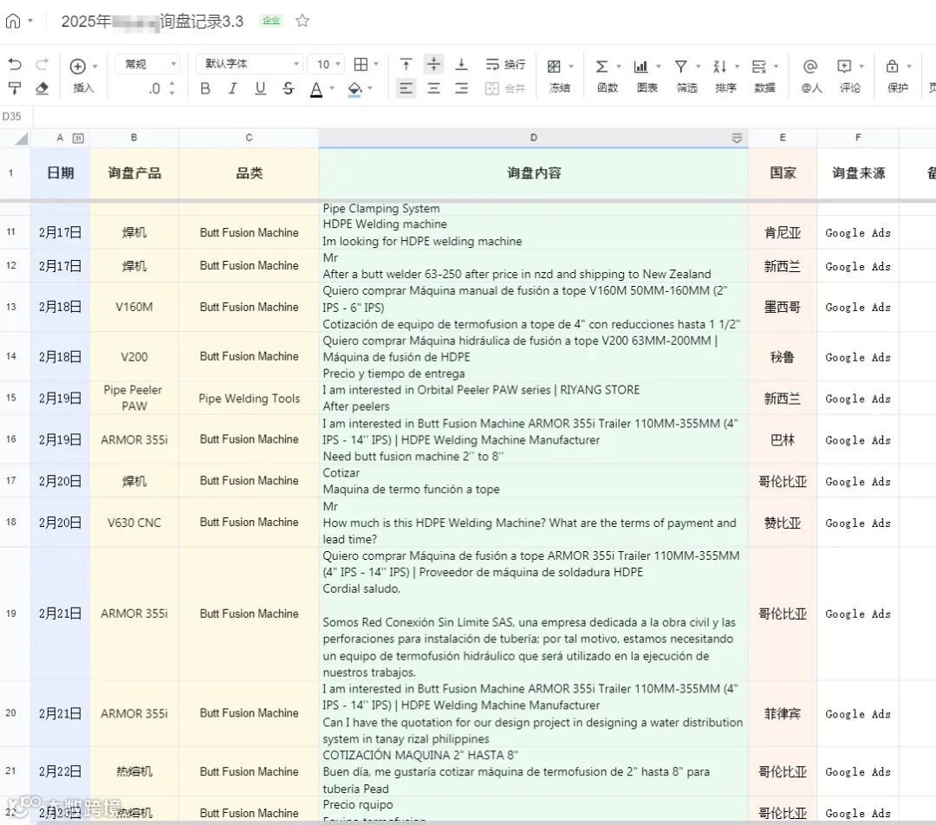Select the format painter tool

(15, 88)
